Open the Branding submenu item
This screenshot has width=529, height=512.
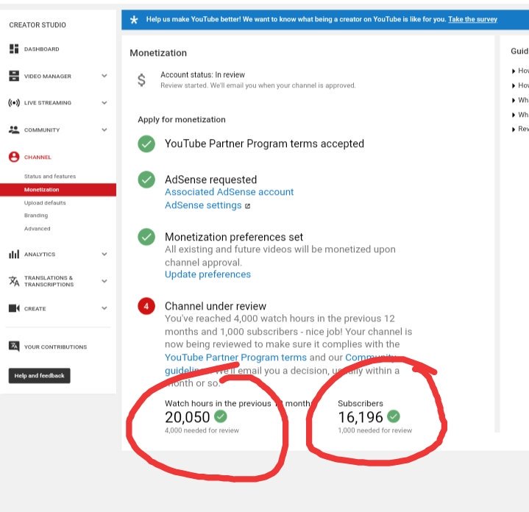(x=36, y=216)
